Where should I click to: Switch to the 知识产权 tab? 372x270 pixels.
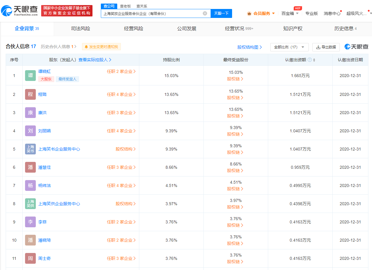pos(293,29)
